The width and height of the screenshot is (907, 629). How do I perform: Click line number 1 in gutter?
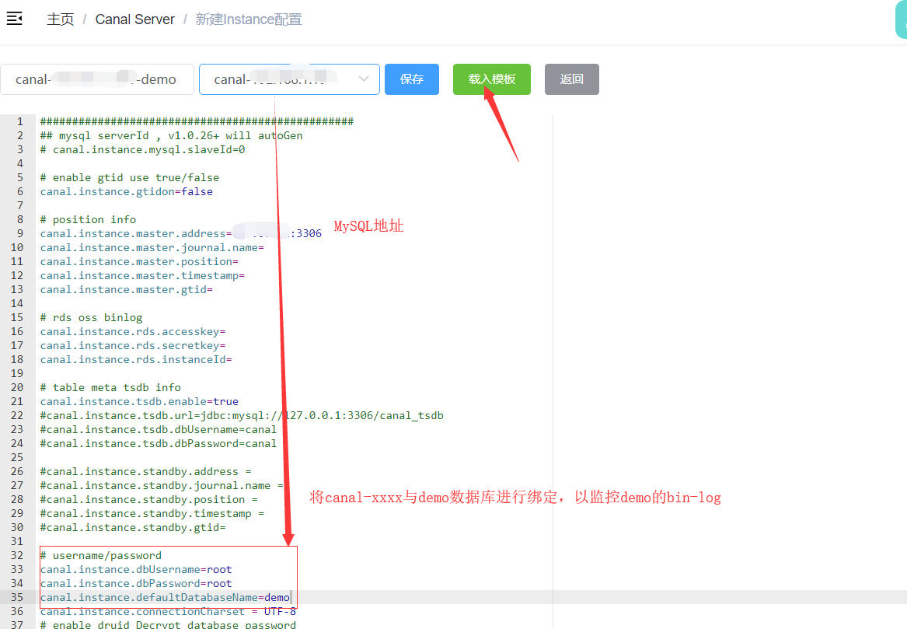click(x=20, y=121)
